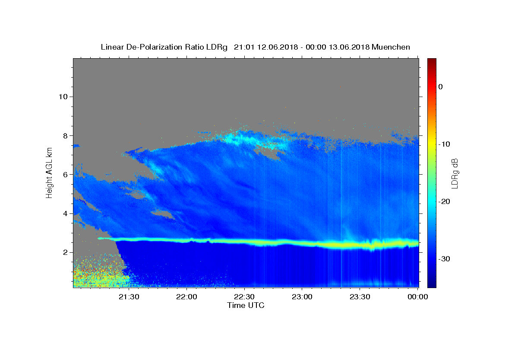Image resolution: width=518 pixels, height=345 pixels.
Task: Click the 22:00 time tick label
Action: (x=187, y=297)
